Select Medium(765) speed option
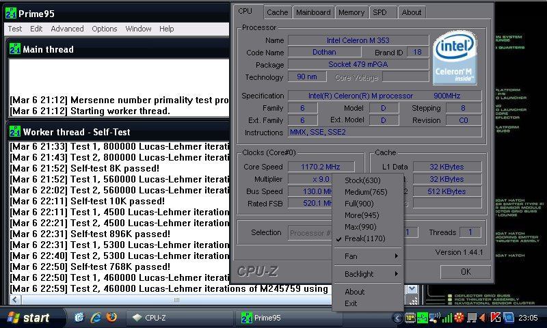The height and width of the screenshot is (328, 547). (x=368, y=192)
